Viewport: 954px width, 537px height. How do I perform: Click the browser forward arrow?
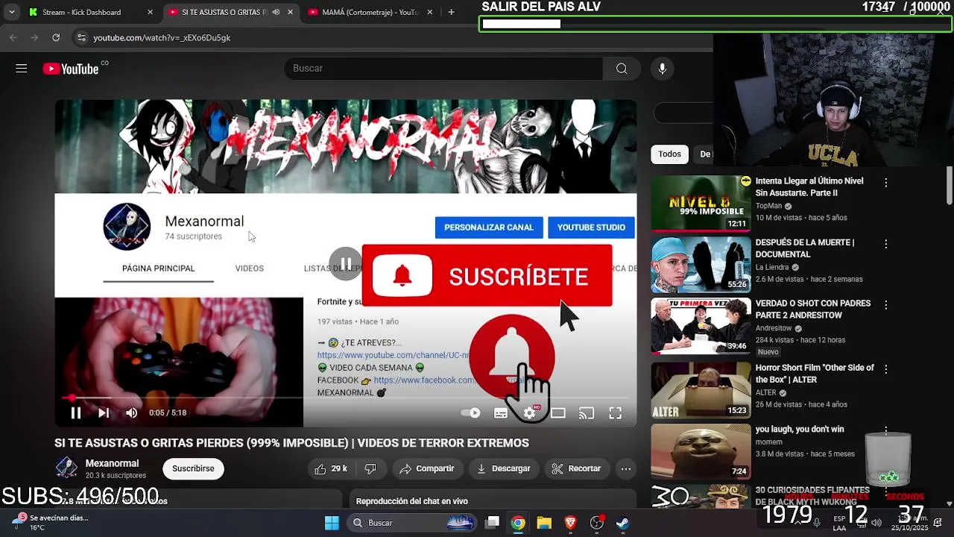(34, 37)
